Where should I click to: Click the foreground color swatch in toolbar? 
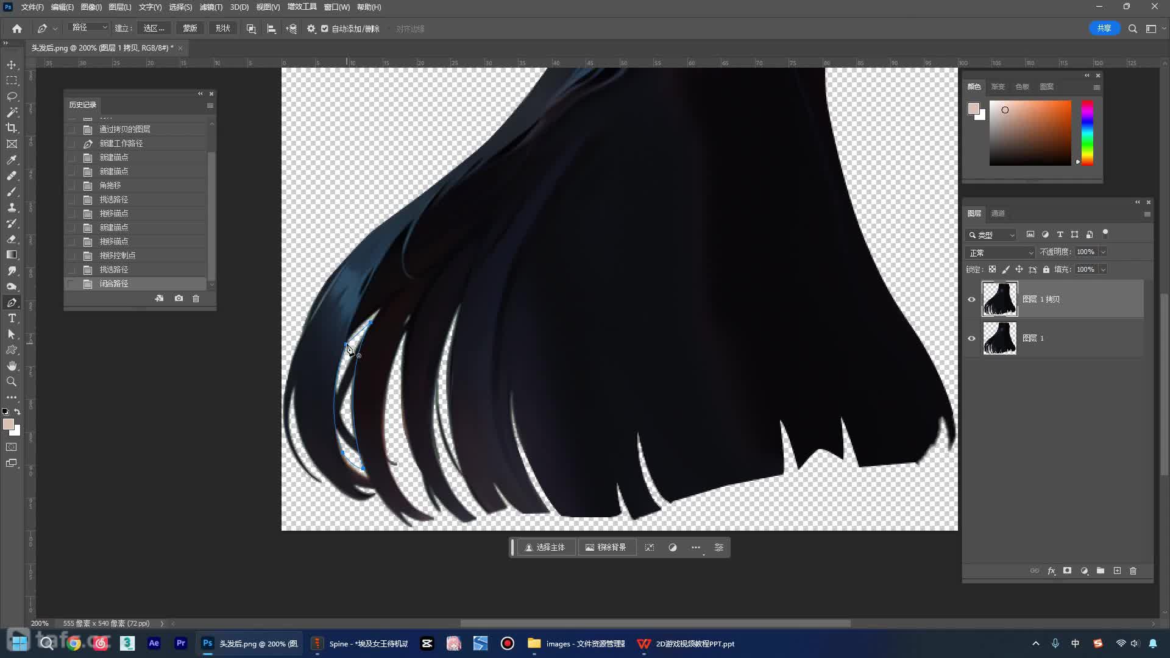8,424
